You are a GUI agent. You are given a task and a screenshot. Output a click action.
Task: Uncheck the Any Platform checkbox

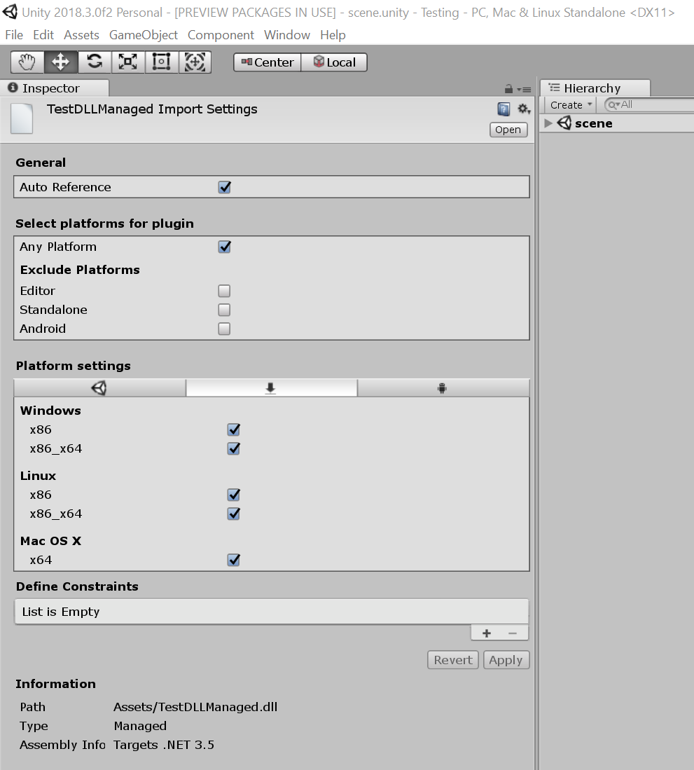(x=224, y=247)
